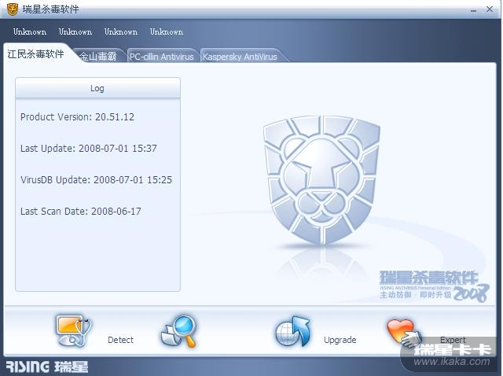Switch to the Kaspersky AntiVirus tab
503x376 pixels.
[240, 57]
